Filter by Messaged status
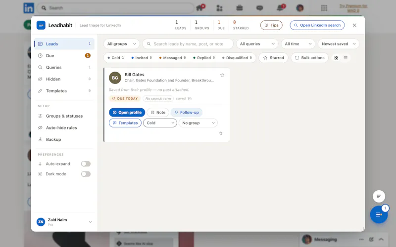396x247 pixels. coord(172,58)
